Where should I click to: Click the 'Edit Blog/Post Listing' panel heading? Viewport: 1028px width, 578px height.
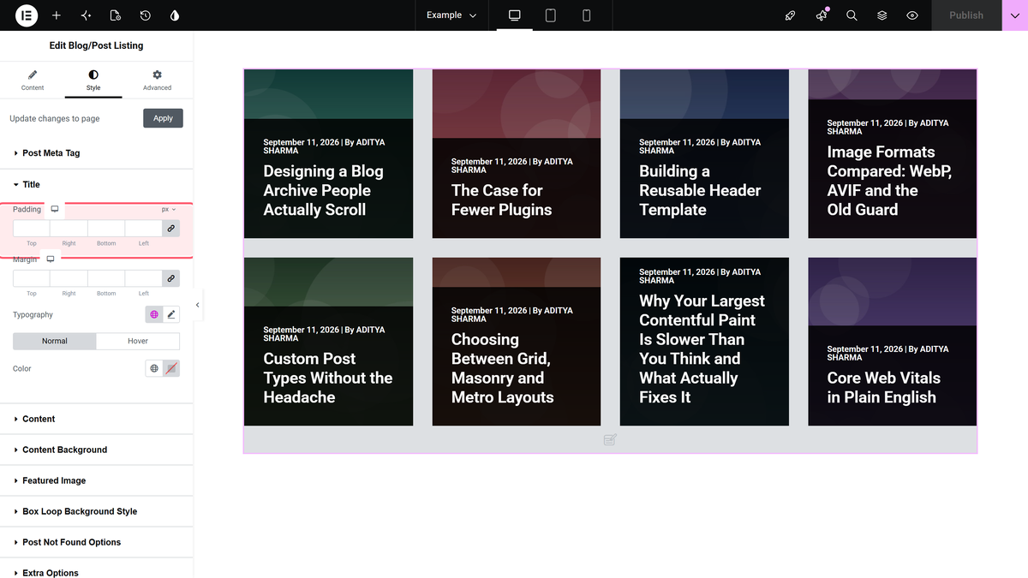[97, 45]
